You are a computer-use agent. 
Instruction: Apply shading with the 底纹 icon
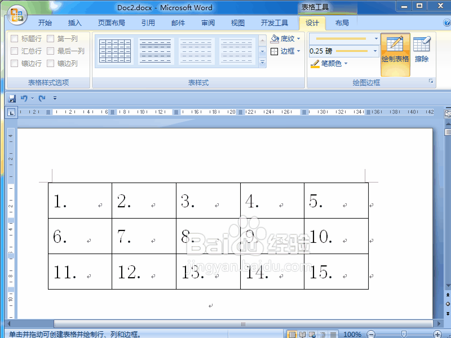coord(275,38)
